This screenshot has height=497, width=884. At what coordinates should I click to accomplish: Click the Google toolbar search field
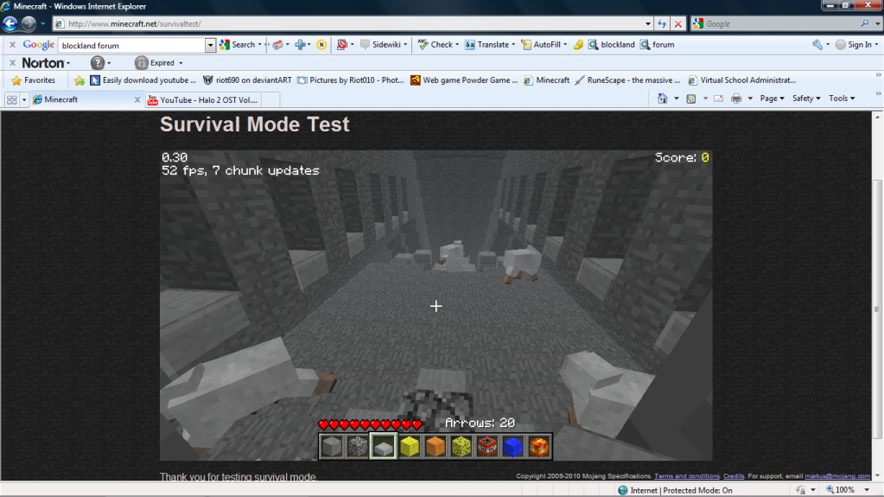point(132,45)
